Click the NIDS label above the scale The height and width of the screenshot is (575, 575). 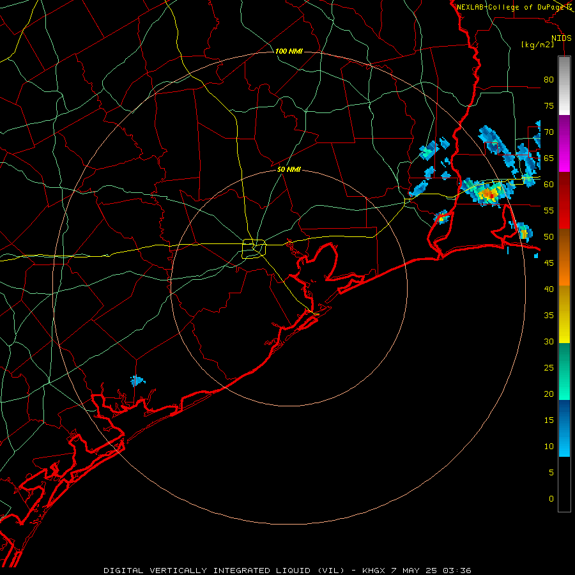561,38
